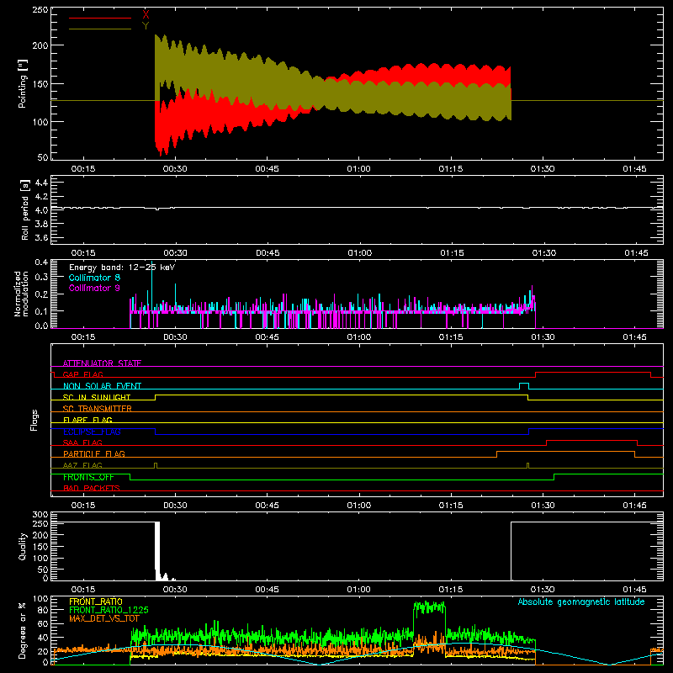The width and height of the screenshot is (673, 673).
Task: Click the olive Y legend line in the Pointing plot
Action: coord(100,29)
